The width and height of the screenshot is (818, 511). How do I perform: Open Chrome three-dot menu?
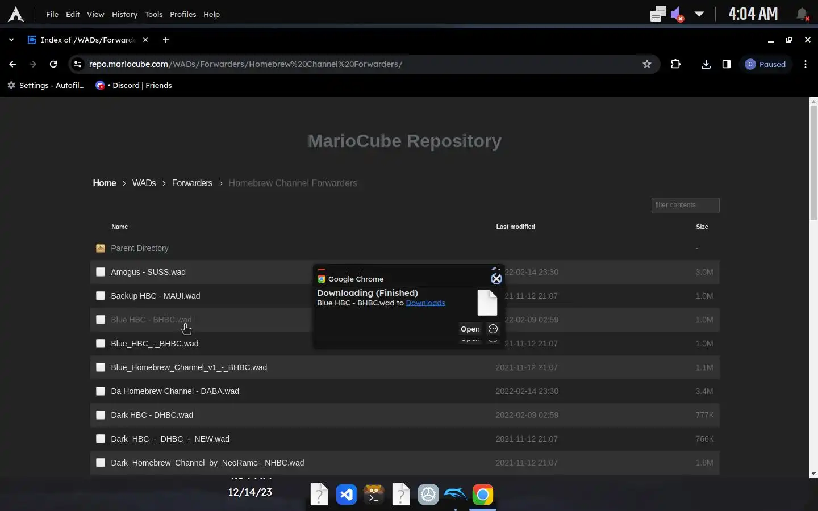(806, 64)
